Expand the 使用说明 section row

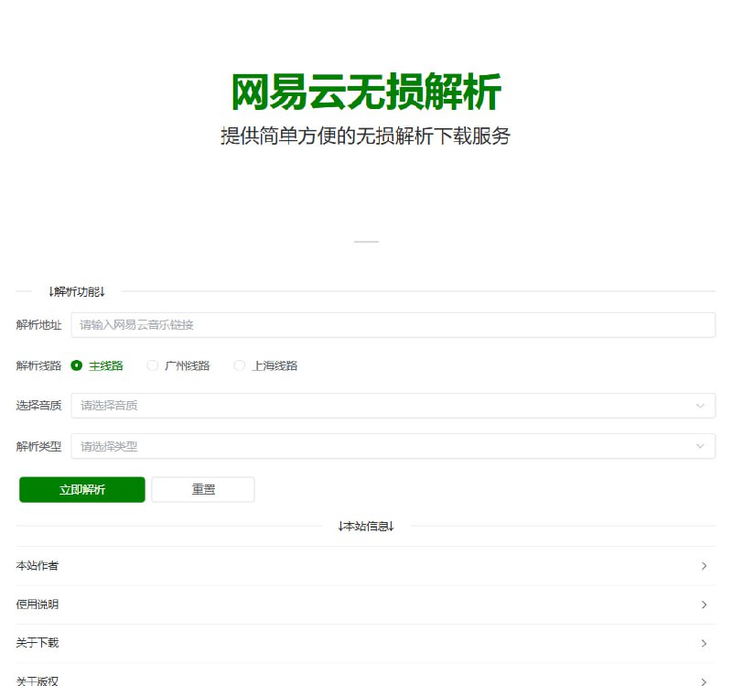[x=366, y=604]
